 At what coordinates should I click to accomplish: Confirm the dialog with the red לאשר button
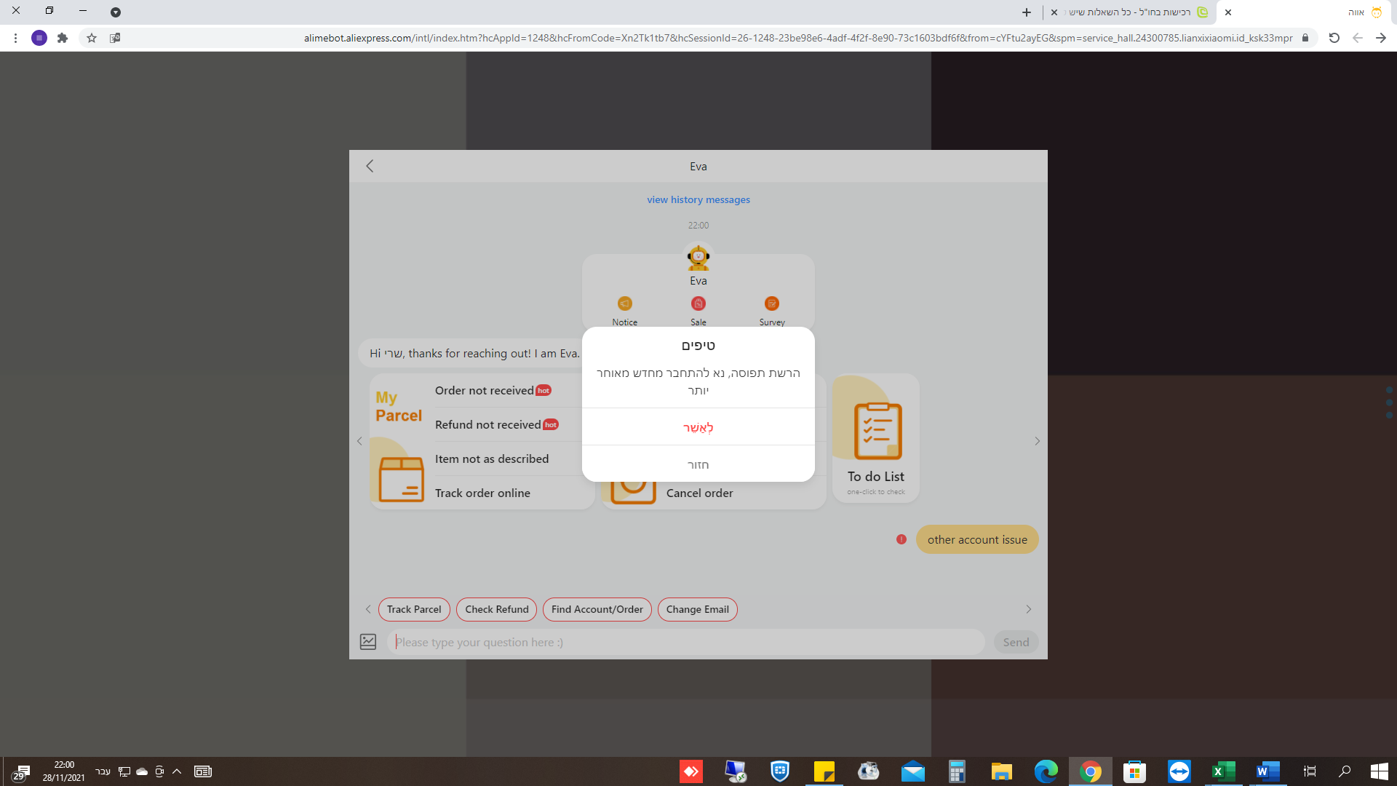(x=698, y=427)
